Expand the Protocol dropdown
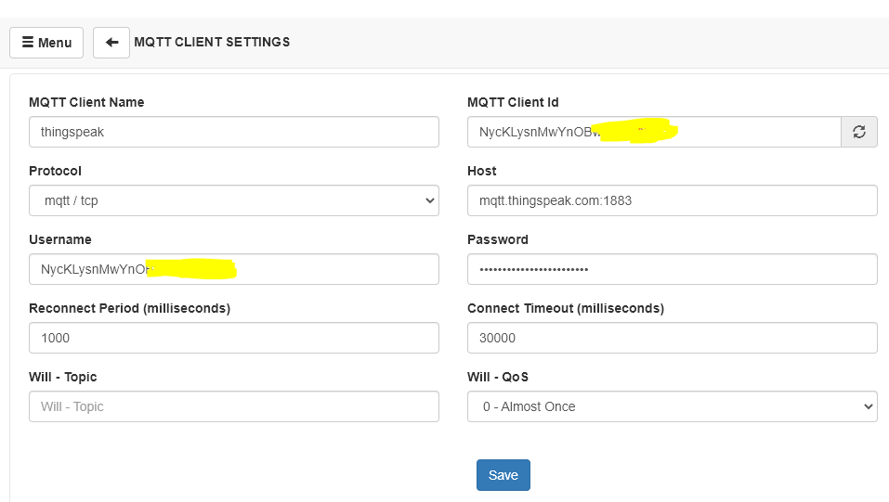This screenshot has width=889, height=502. click(234, 200)
